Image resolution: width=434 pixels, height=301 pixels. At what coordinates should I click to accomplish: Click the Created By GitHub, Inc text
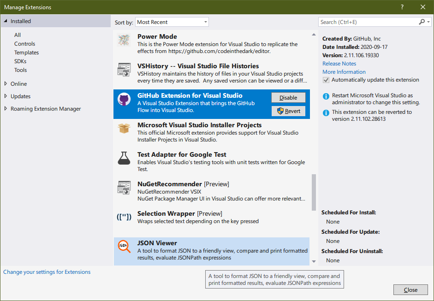pos(351,39)
